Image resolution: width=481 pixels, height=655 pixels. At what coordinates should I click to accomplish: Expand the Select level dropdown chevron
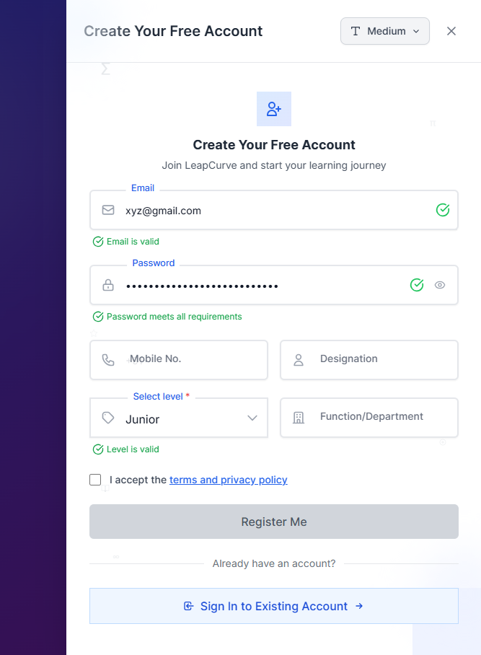tap(252, 418)
